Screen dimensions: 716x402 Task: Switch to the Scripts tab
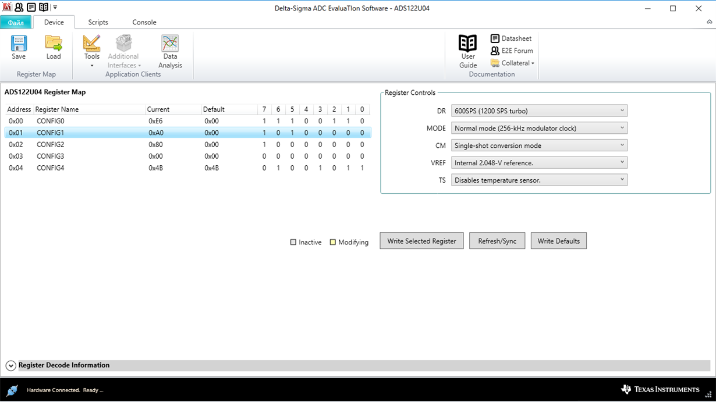(98, 22)
